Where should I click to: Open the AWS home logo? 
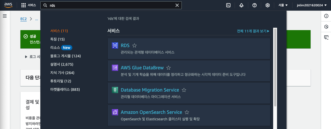9,5
